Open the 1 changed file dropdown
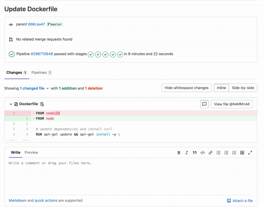264x207 pixels. (34, 88)
